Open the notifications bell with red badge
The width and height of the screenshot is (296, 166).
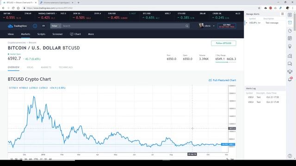tap(290, 79)
